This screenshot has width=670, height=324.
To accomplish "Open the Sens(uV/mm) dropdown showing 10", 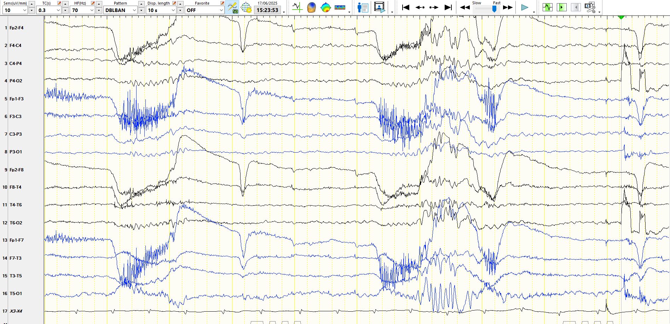I will pyautogui.click(x=15, y=10).
